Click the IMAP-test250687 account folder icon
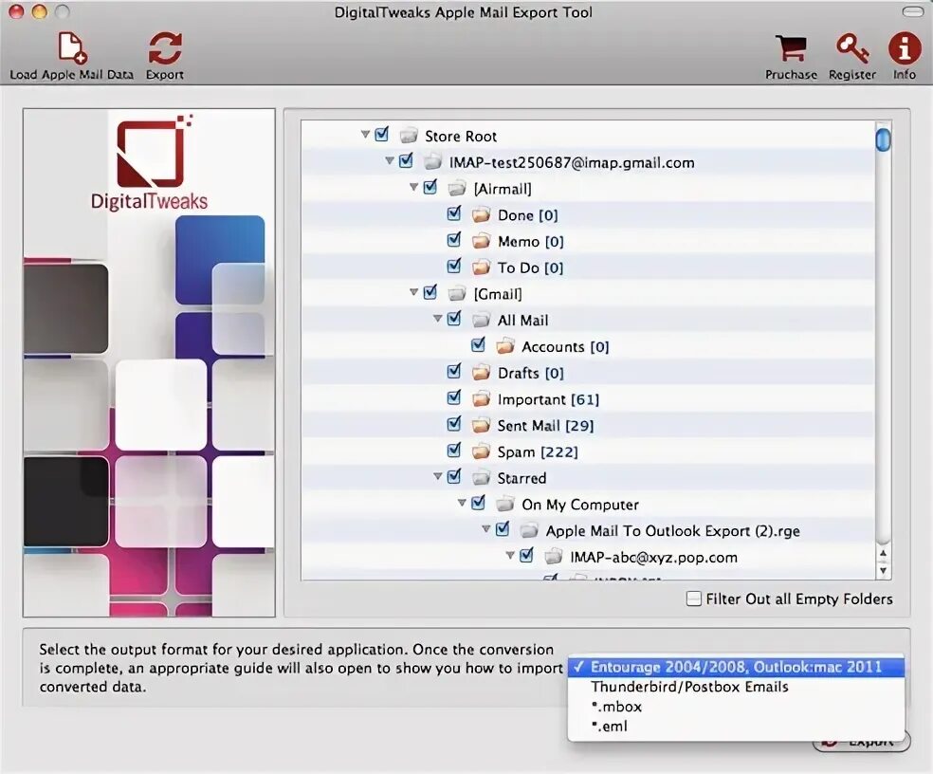This screenshot has width=933, height=774. point(432,162)
